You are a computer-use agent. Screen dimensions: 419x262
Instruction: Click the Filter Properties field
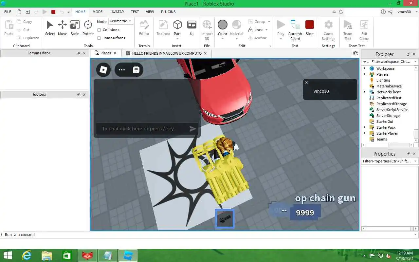390,161
